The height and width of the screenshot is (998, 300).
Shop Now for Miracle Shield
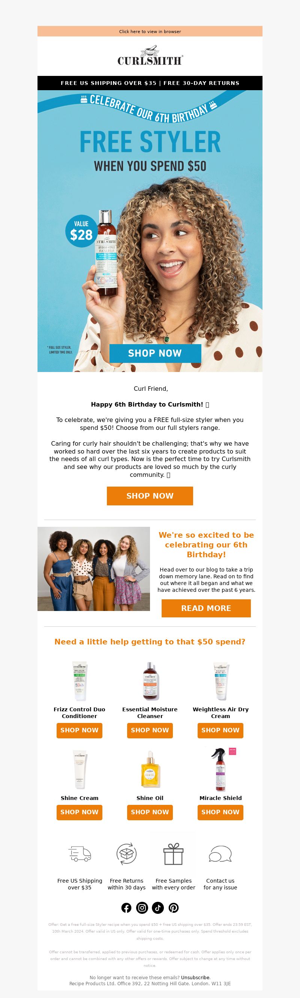tap(220, 812)
